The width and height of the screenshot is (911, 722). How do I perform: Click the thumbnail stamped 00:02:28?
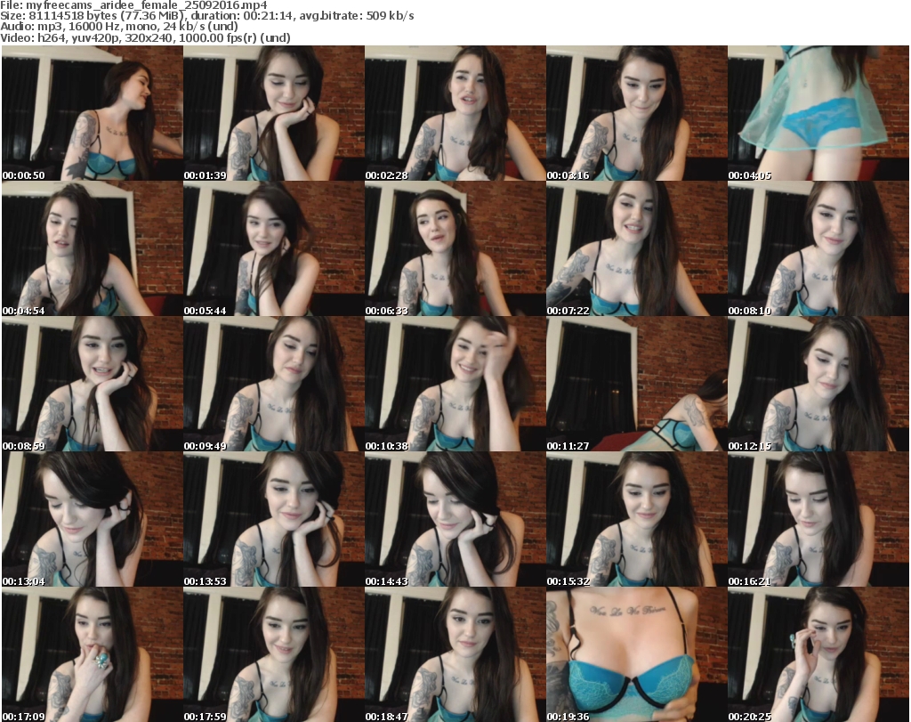coord(455,113)
